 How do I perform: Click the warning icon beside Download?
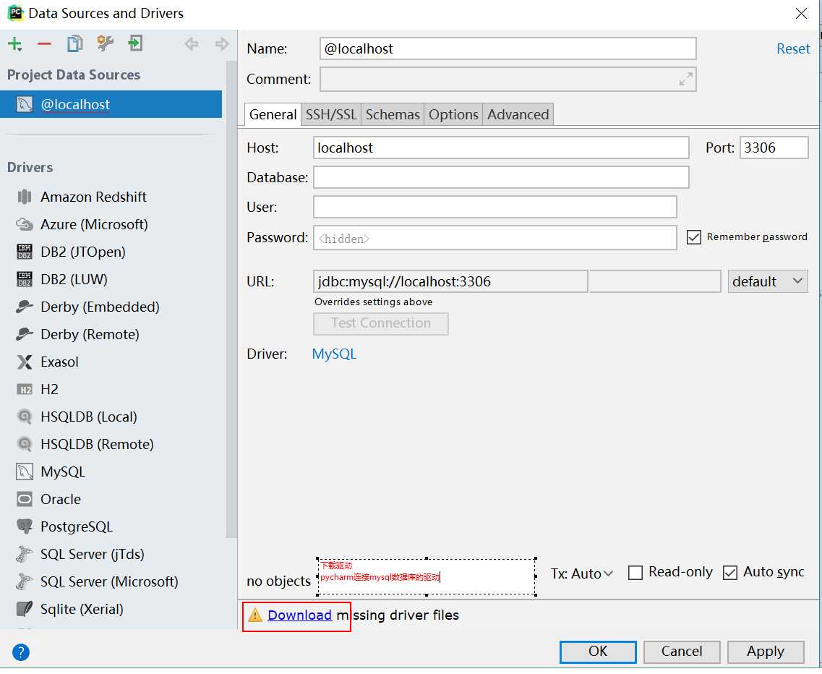[254, 615]
